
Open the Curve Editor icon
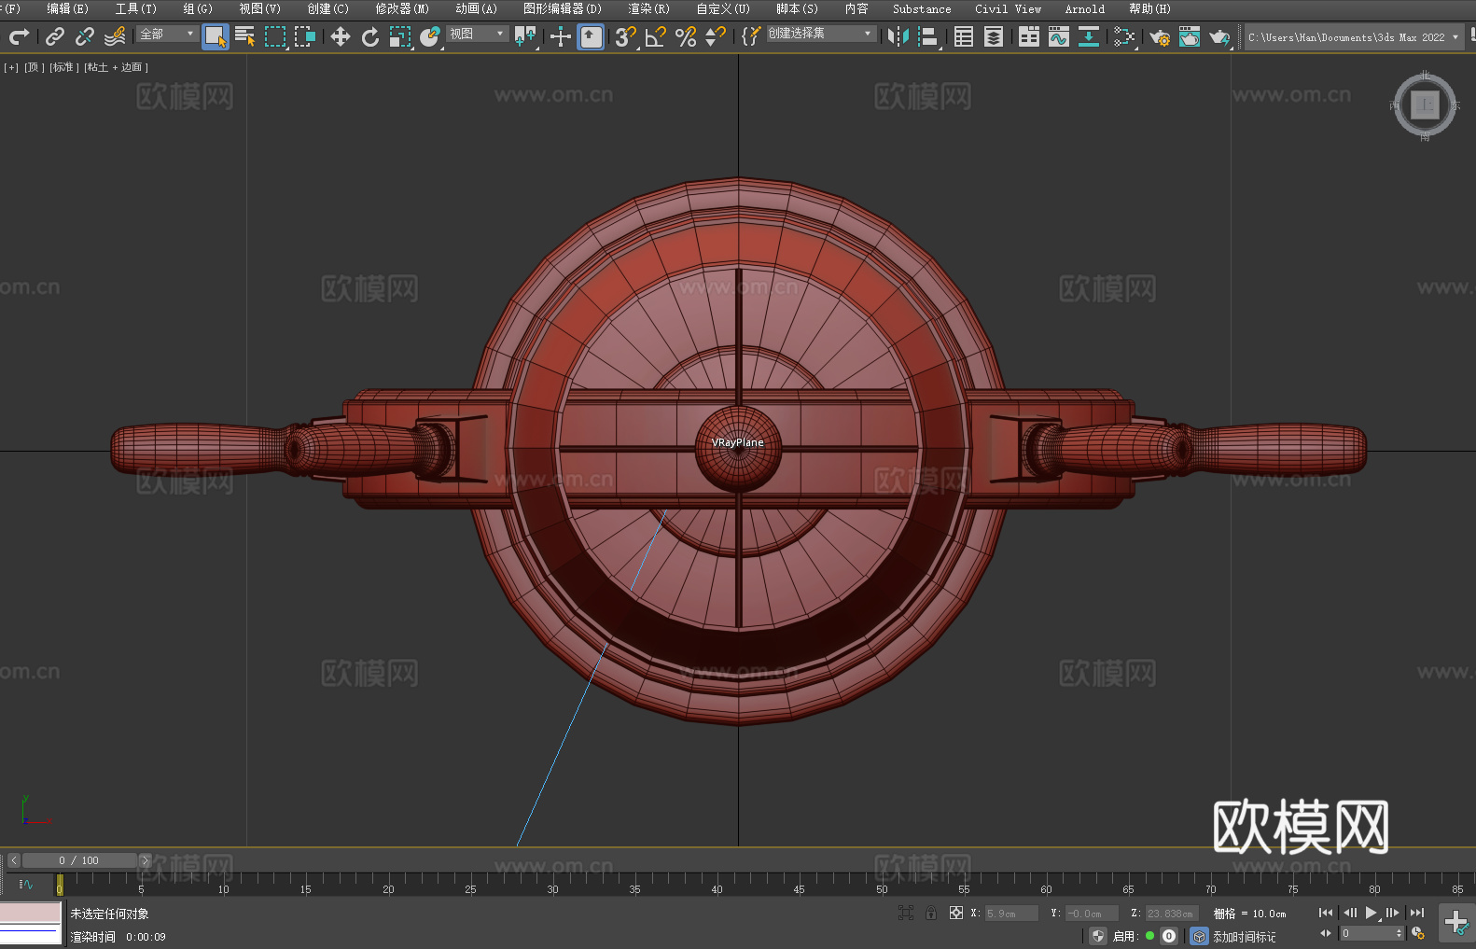[1058, 36]
